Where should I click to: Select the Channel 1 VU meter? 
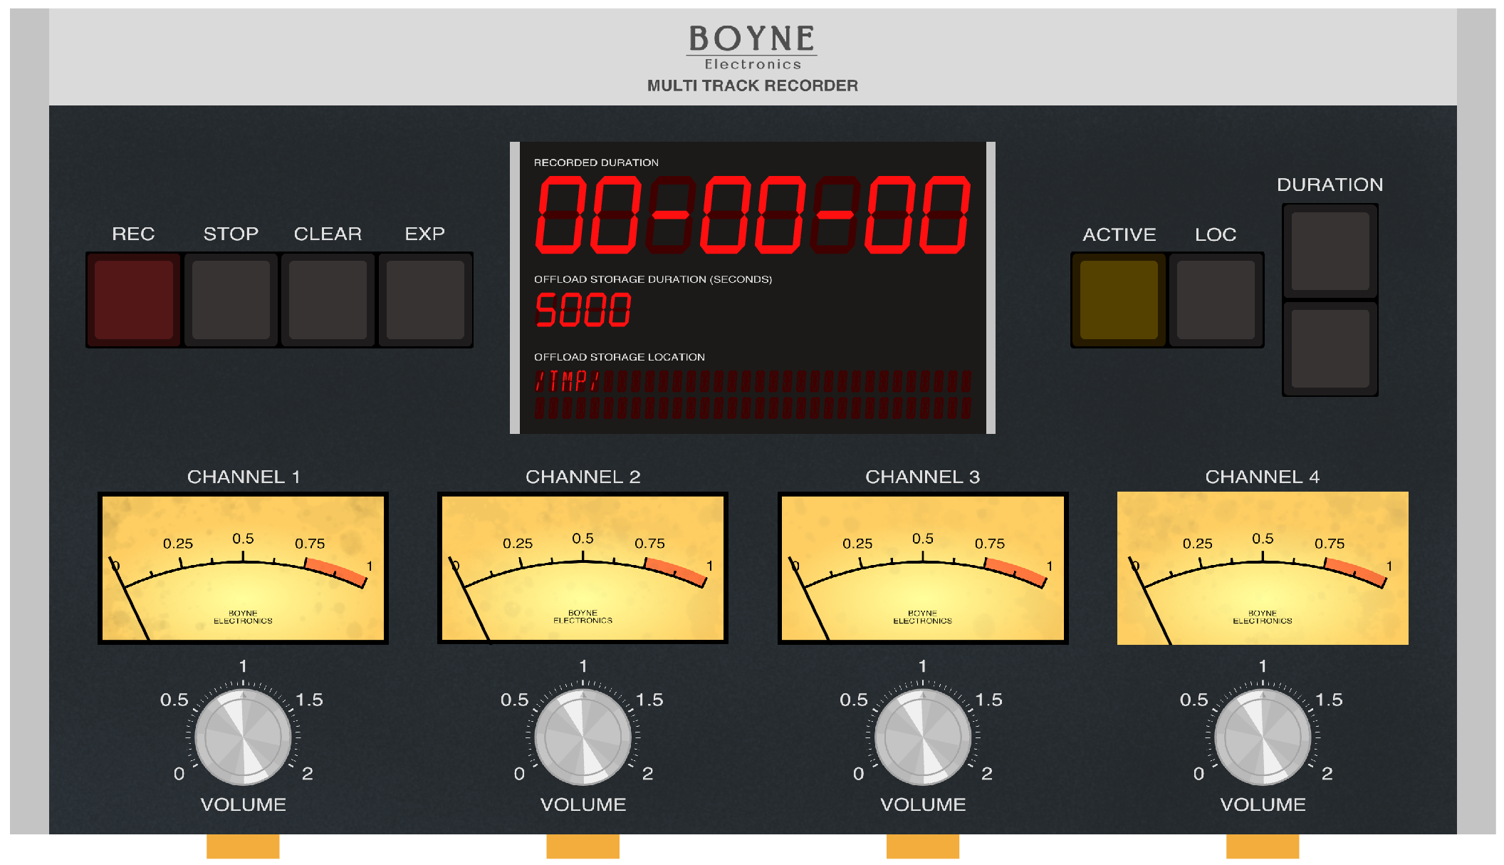pyautogui.click(x=243, y=568)
